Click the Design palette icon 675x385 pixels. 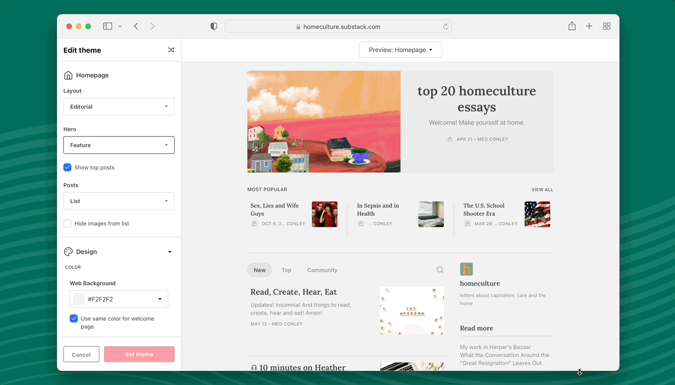[x=68, y=251]
